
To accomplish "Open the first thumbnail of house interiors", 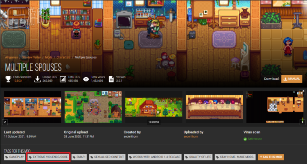I will [32, 107].
